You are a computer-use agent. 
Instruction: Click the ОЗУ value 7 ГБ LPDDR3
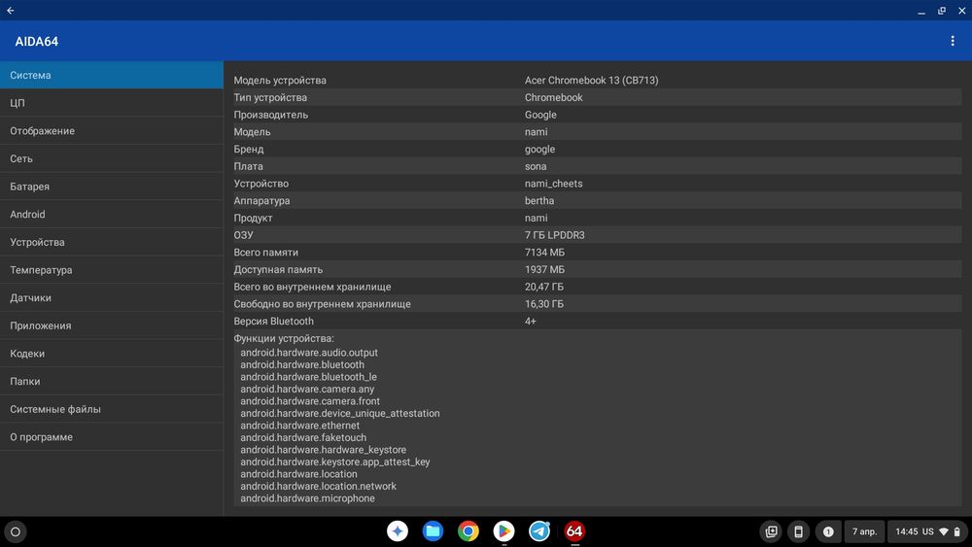tap(555, 235)
